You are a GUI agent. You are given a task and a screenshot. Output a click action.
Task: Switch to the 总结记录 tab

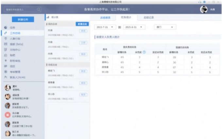[x=149, y=17]
